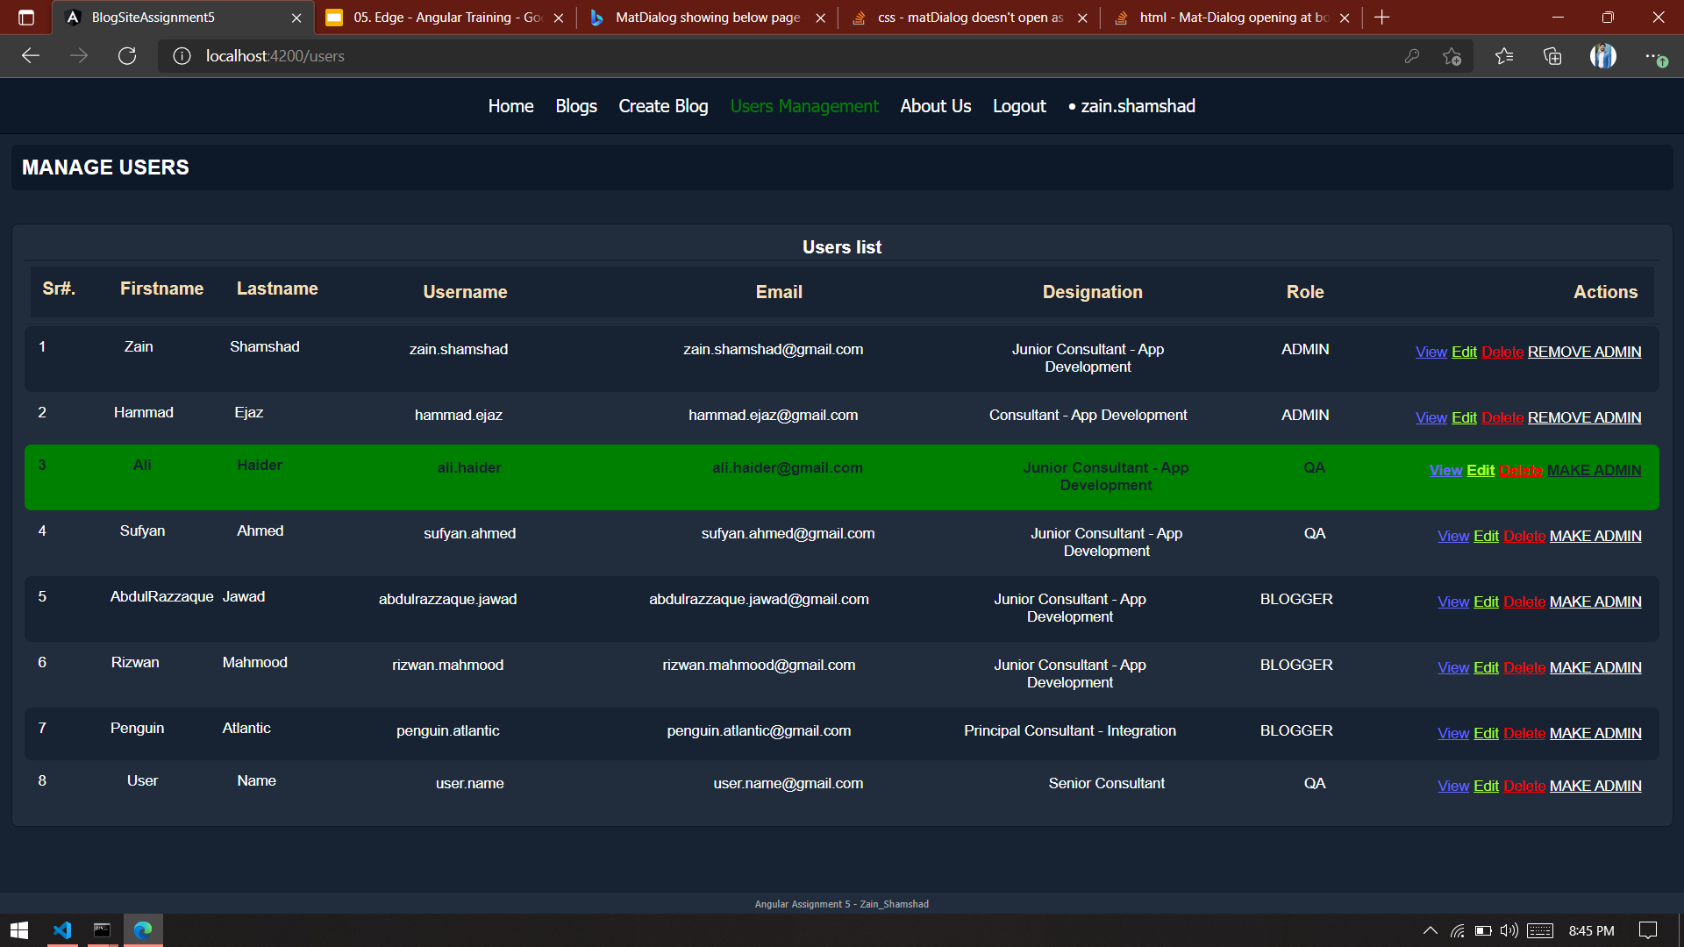
Task: Click the browser reload icon
Action: click(126, 55)
